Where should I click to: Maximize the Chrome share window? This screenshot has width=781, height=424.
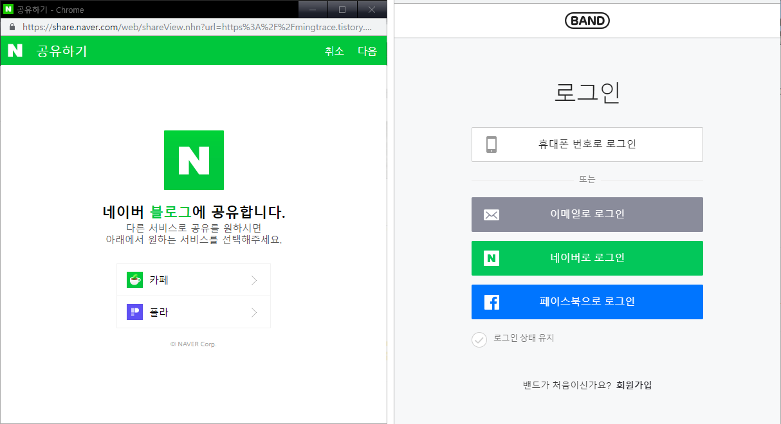click(x=342, y=10)
